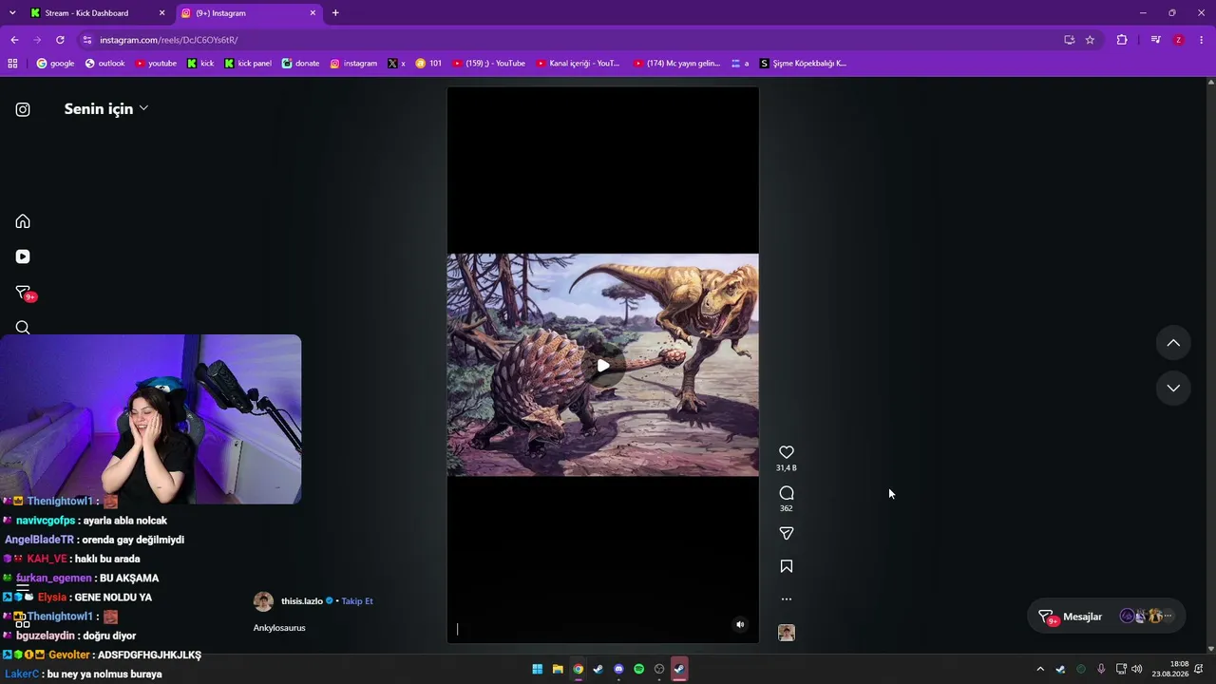Image resolution: width=1216 pixels, height=684 pixels.
Task: Show hidden system tray icons chevron
Action: (1040, 669)
